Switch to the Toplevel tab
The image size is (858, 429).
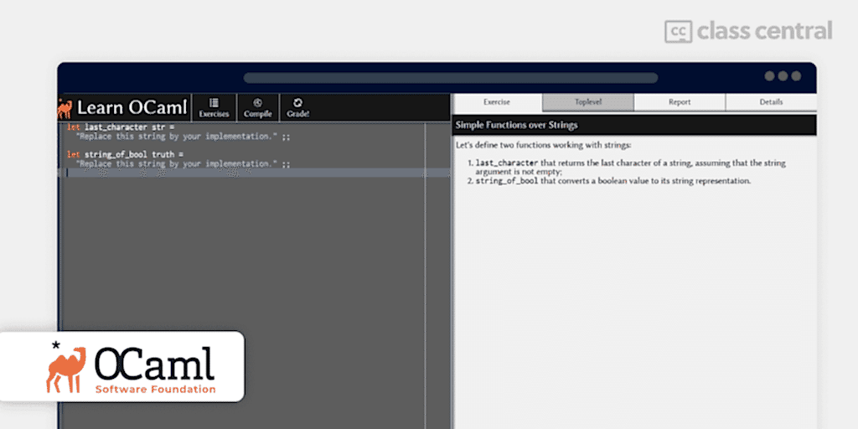[x=588, y=102]
